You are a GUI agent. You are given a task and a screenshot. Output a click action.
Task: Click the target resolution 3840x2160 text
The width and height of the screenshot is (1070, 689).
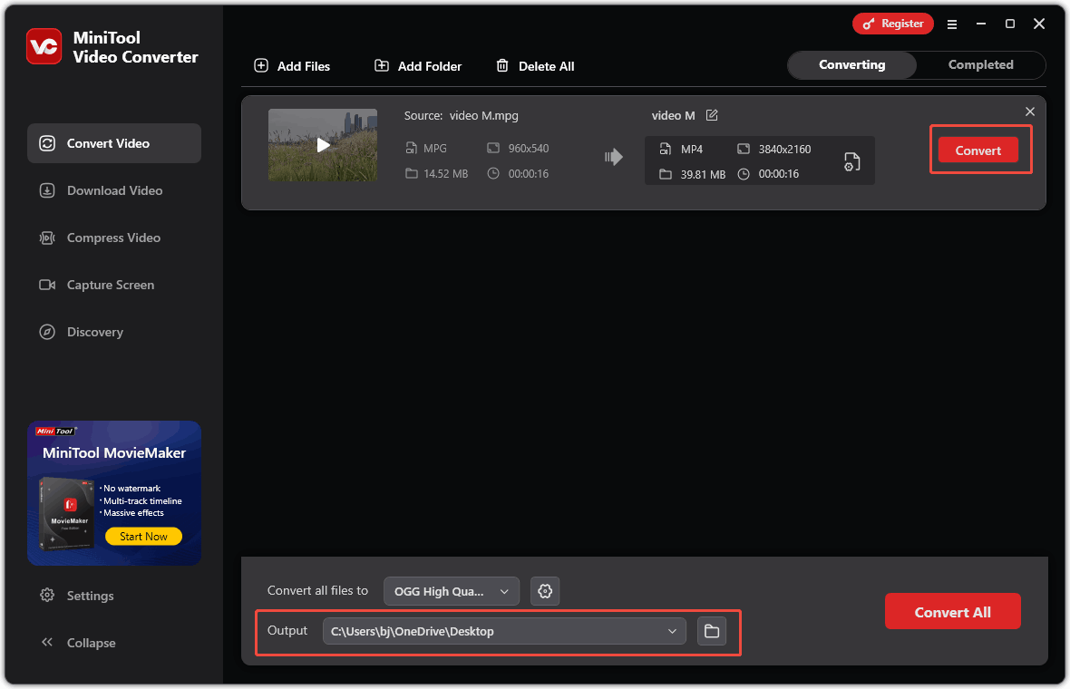[784, 149]
